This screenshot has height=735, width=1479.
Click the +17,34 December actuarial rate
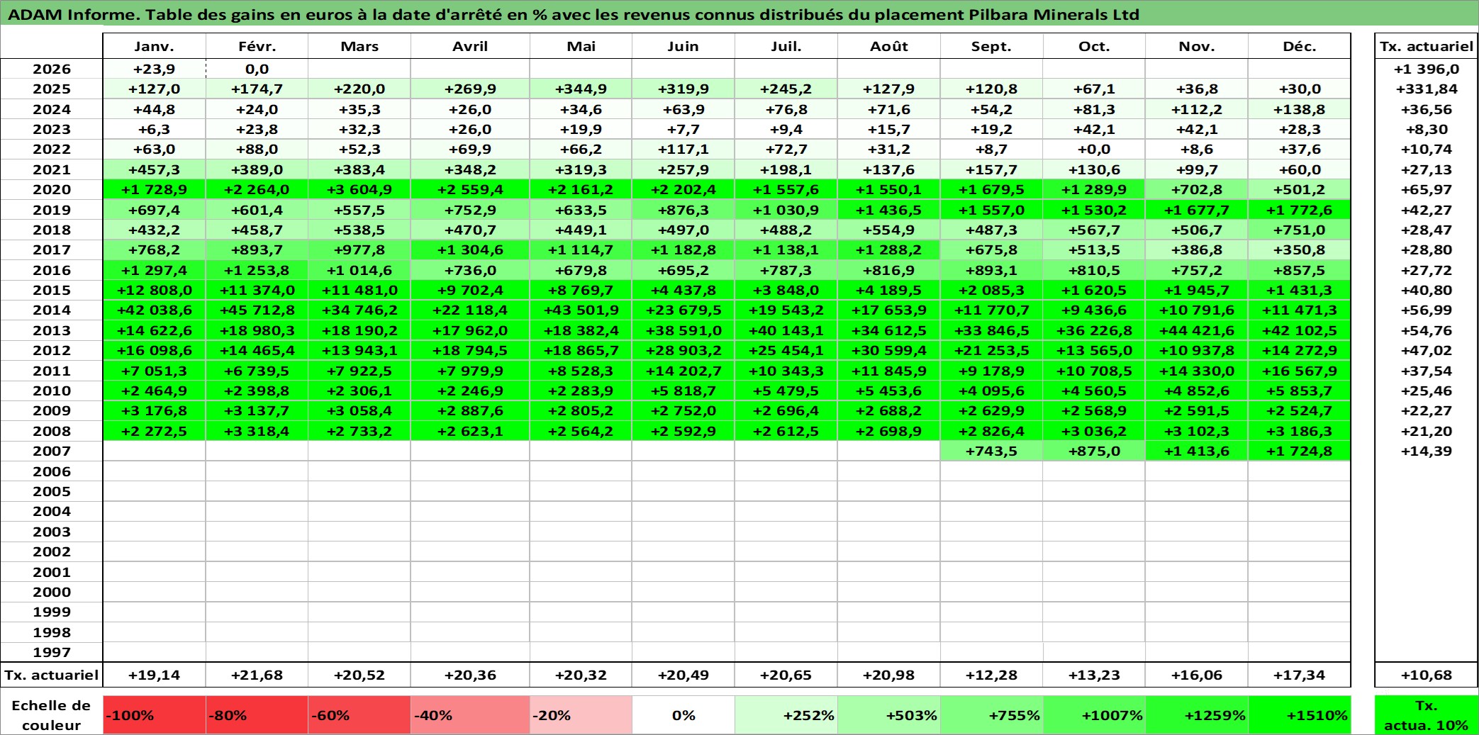(1299, 675)
